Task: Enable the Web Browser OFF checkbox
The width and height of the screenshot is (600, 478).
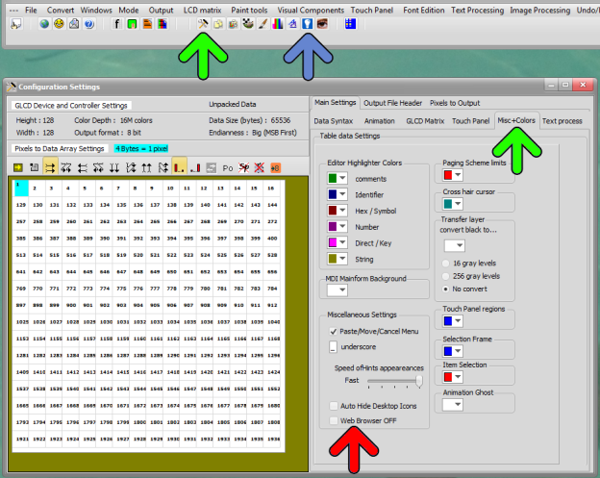Action: (334, 420)
